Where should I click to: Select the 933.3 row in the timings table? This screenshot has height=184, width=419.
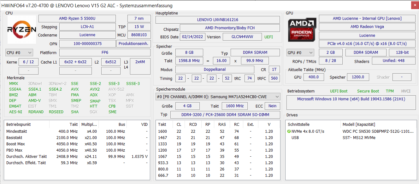[x=218, y=163]
